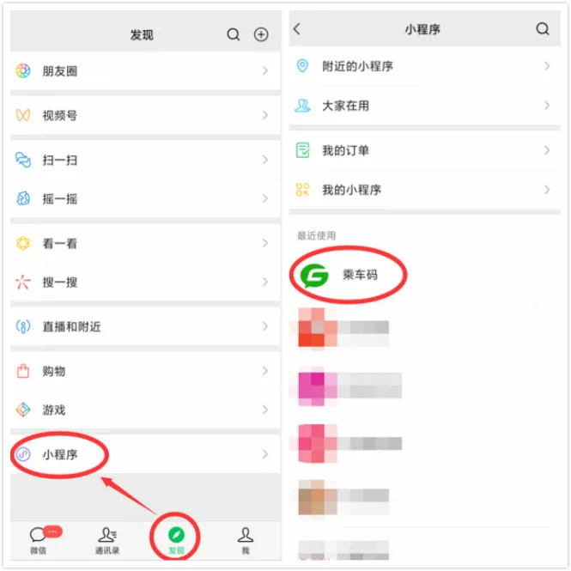Image resolution: width=571 pixels, height=571 pixels.
Task: Tap the 视频号 butterfly icon
Action: pos(23,115)
